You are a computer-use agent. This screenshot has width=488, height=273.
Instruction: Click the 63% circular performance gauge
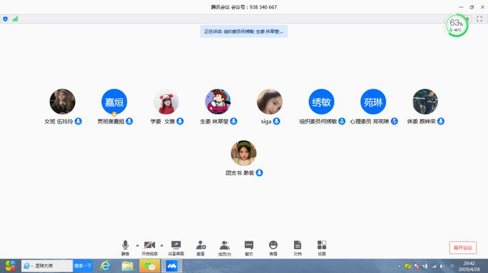pos(457,26)
